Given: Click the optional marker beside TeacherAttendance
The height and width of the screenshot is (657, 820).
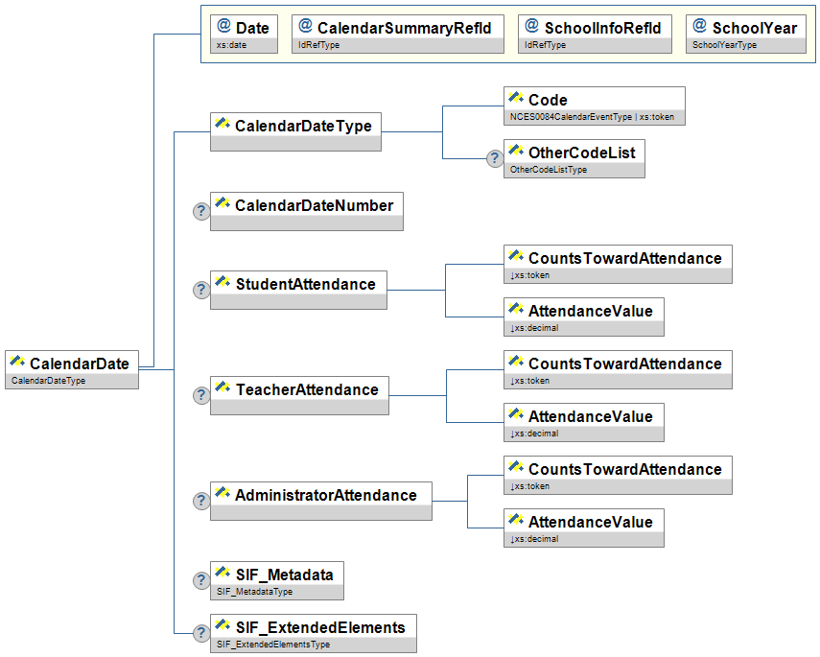Looking at the screenshot, I should 201,395.
